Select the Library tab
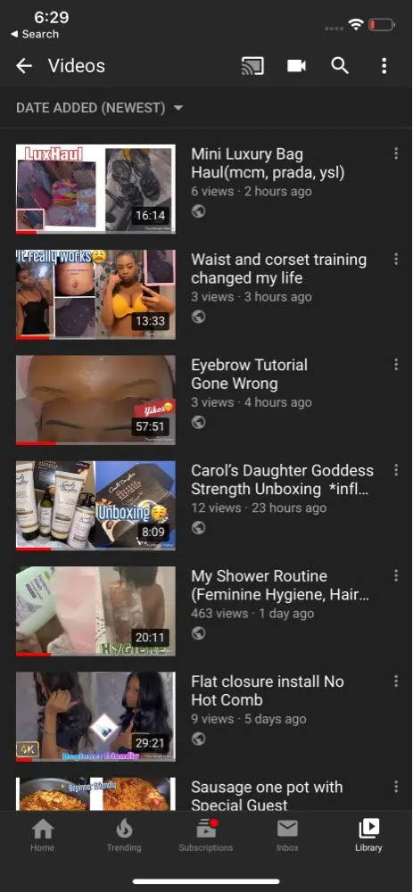Viewport: 413px width, 892px height. tap(368, 835)
